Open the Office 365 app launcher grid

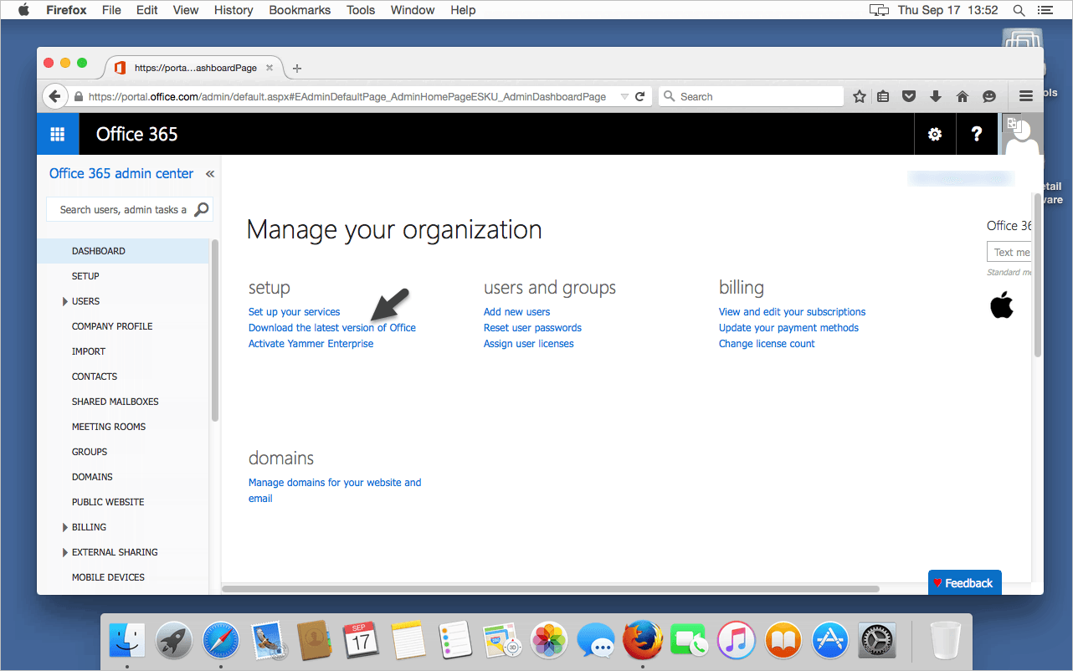[x=58, y=135]
